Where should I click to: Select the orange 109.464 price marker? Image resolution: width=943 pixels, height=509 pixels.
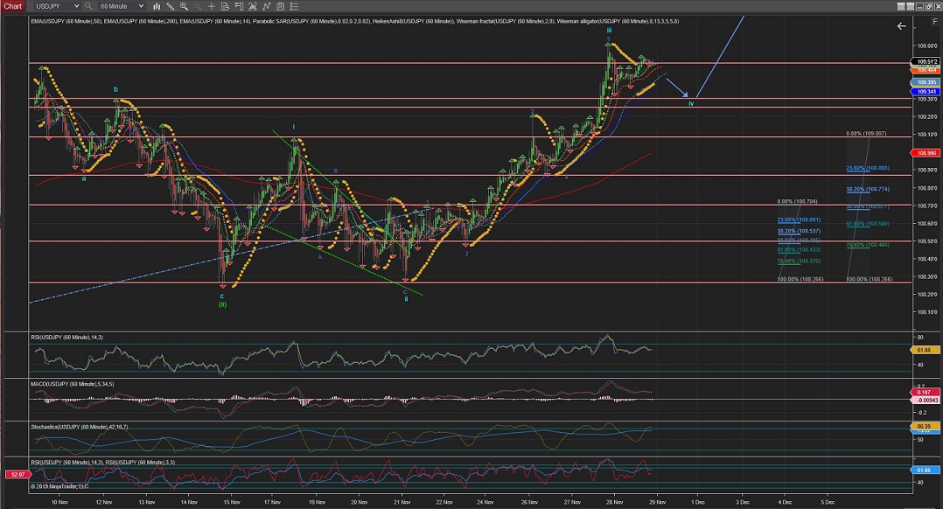click(x=926, y=70)
